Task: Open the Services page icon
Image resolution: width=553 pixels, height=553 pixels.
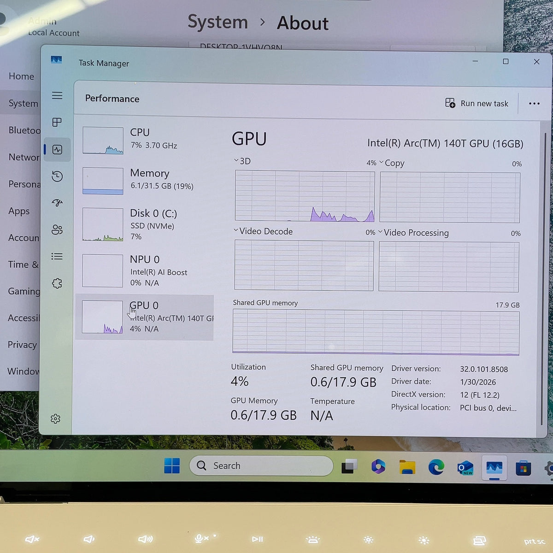Action: pos(57,283)
